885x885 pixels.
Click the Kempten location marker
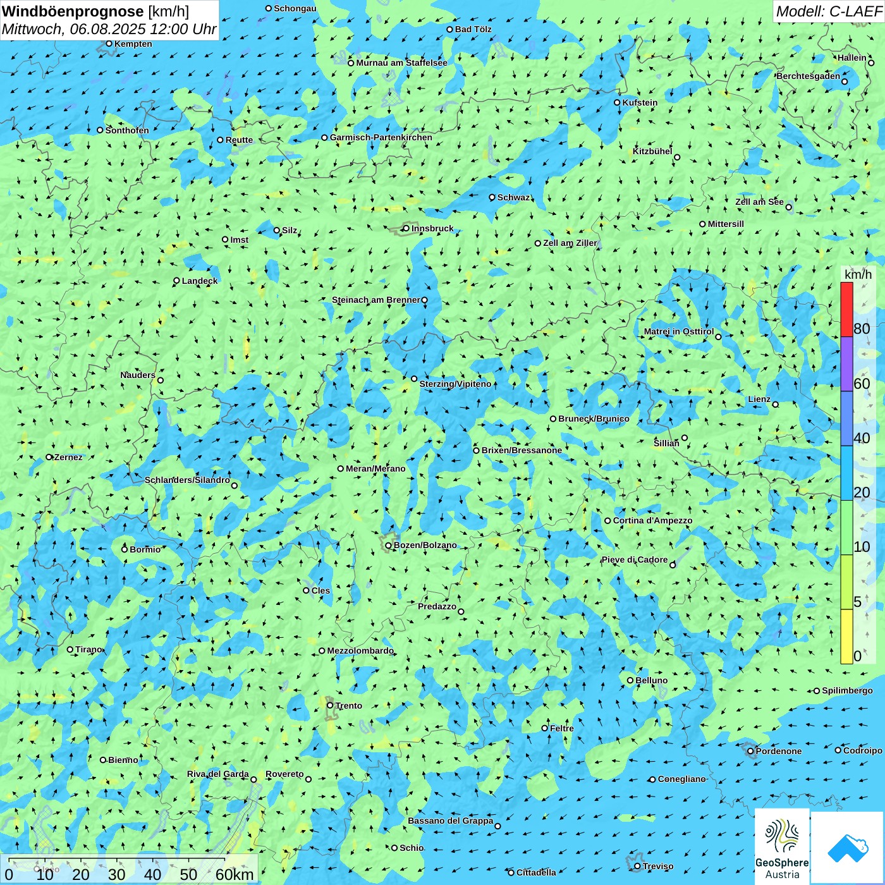[109, 44]
